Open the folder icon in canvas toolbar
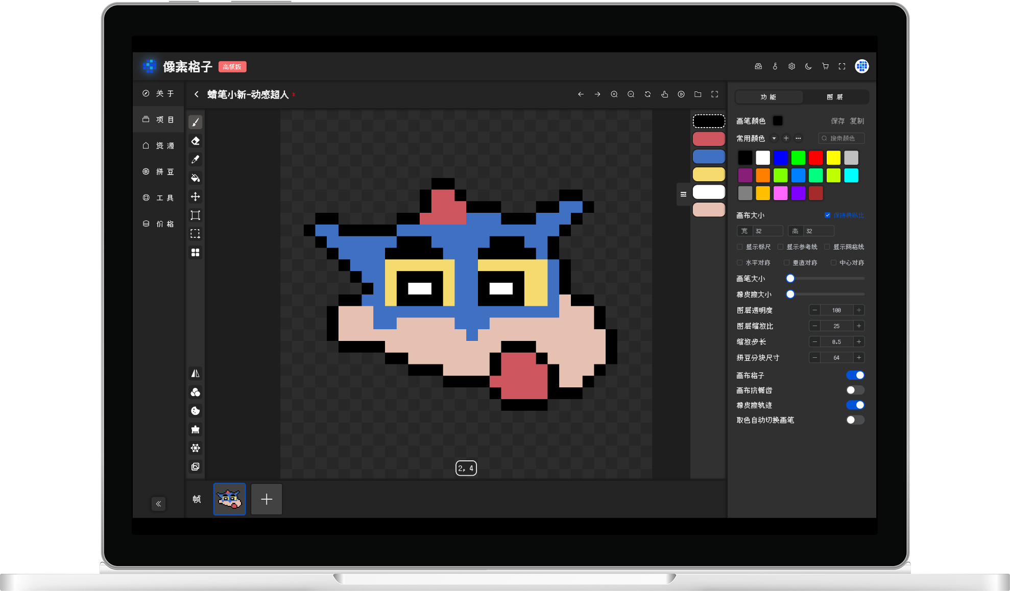 (698, 94)
